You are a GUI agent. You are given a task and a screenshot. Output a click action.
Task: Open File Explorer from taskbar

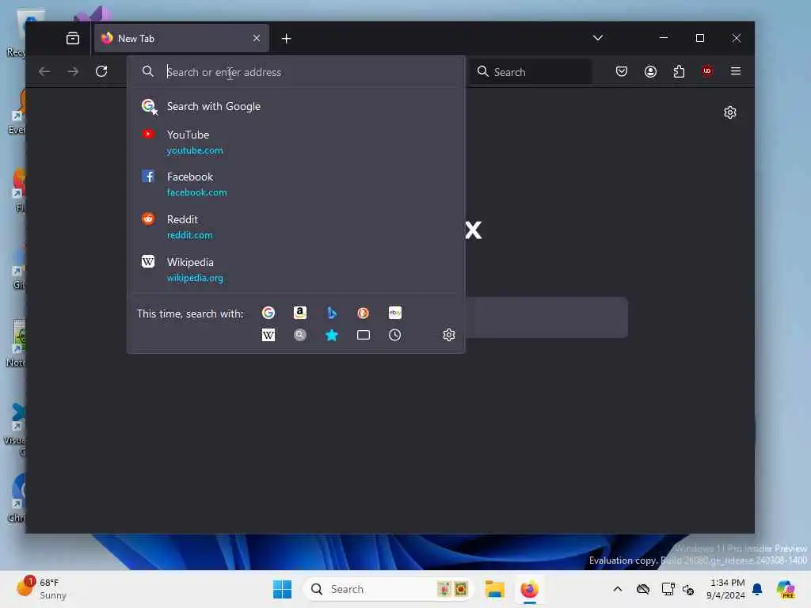(494, 589)
